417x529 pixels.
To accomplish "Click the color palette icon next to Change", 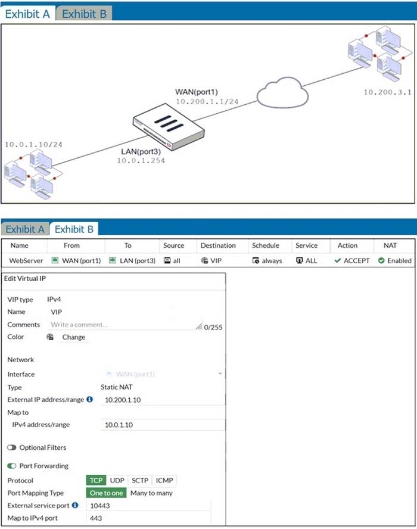I will (x=51, y=337).
